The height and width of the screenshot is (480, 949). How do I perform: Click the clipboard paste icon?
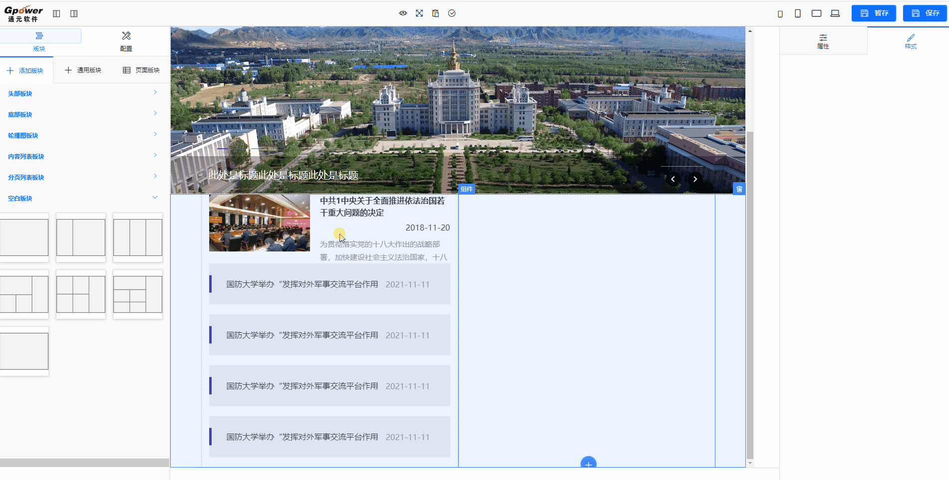435,13
